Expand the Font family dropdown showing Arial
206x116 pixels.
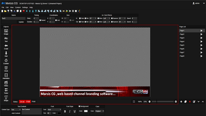click(54, 109)
